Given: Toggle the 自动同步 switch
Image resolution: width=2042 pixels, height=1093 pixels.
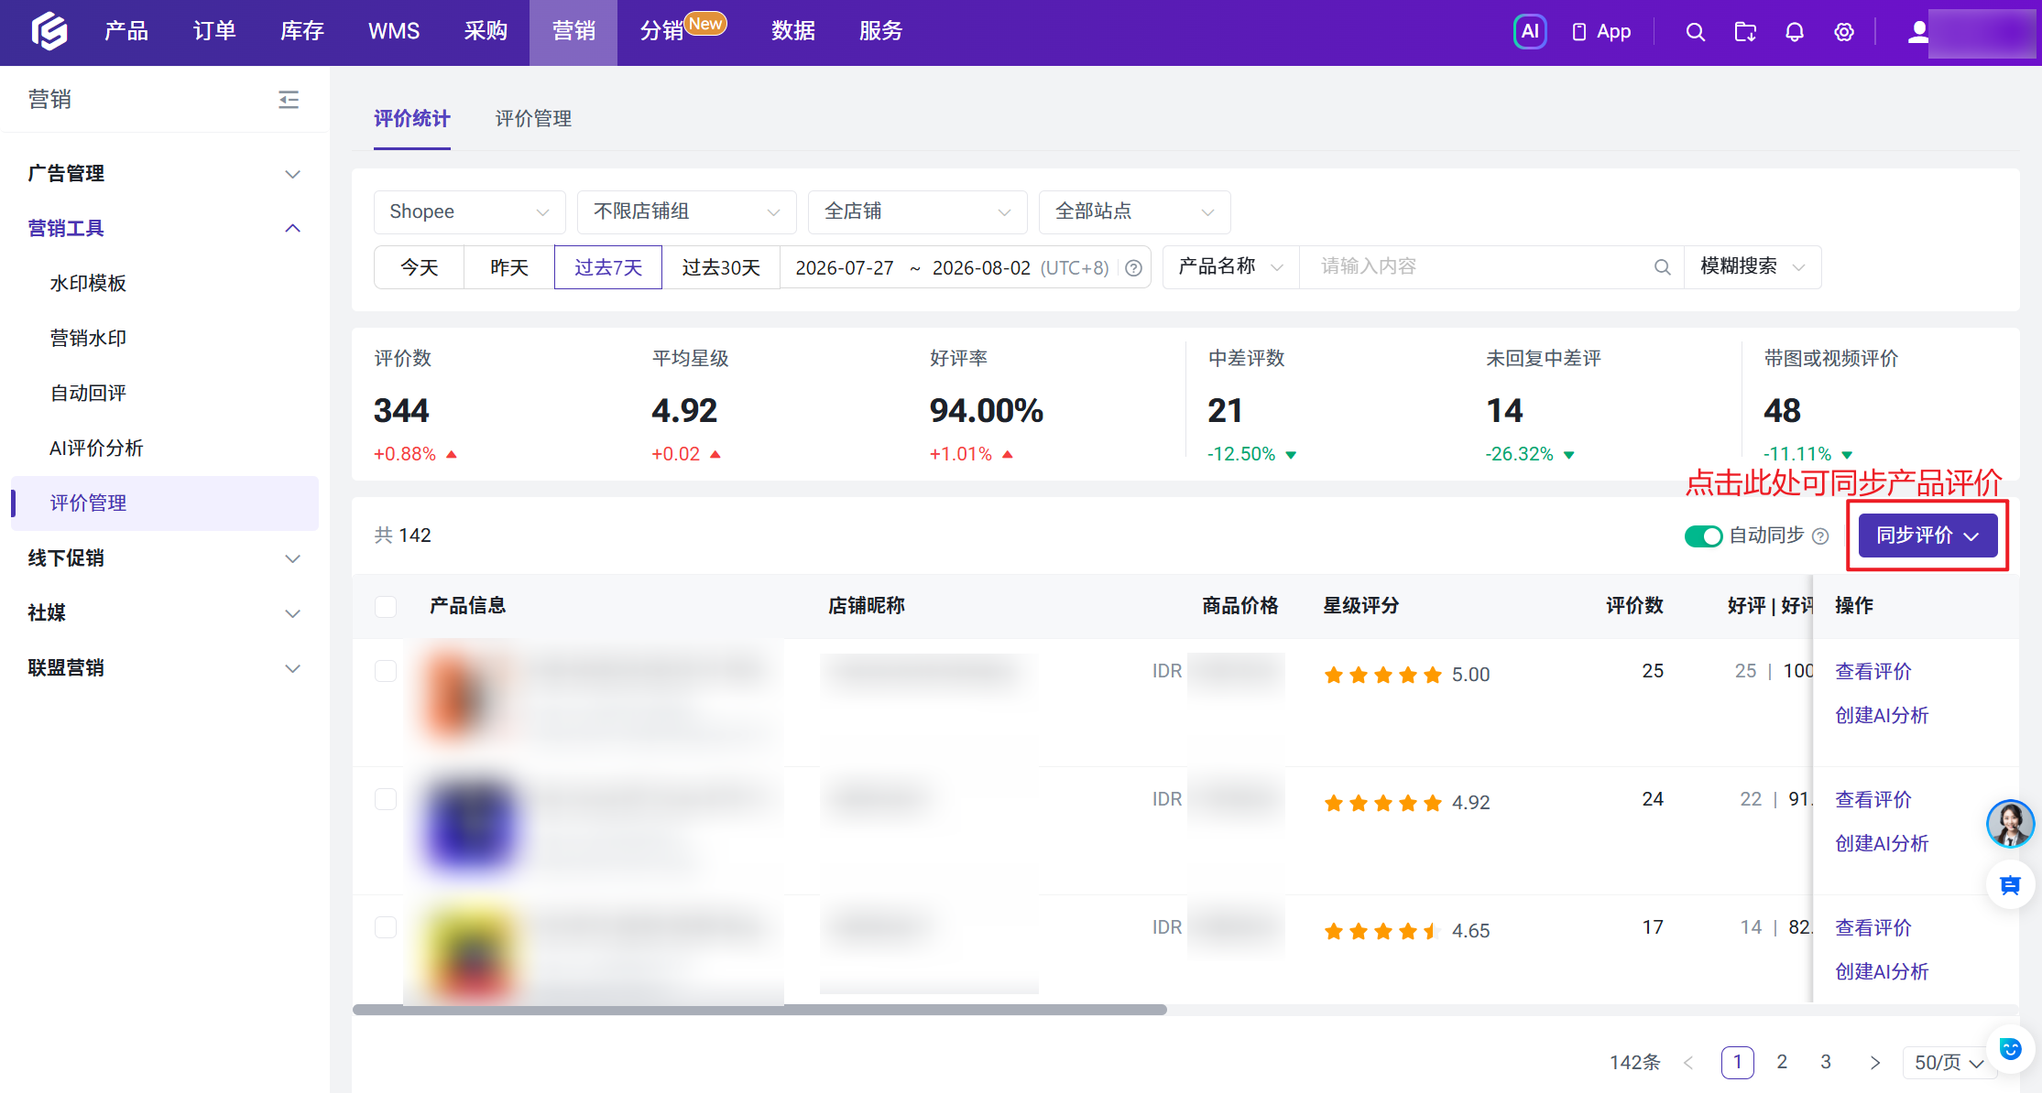Looking at the screenshot, I should coord(1703,536).
